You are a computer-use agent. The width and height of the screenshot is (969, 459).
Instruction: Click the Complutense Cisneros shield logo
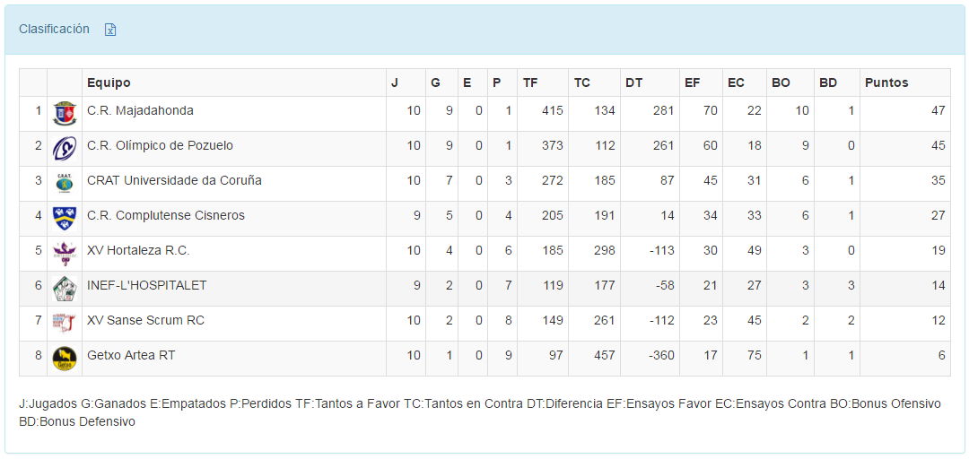click(65, 218)
